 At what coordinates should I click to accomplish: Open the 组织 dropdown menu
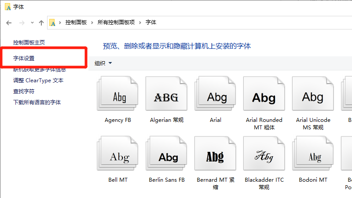(103, 63)
